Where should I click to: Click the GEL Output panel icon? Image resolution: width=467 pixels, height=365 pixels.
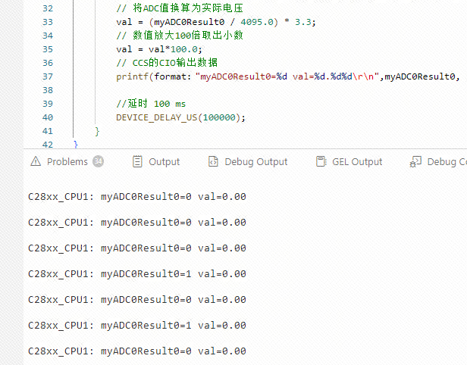[x=321, y=161]
